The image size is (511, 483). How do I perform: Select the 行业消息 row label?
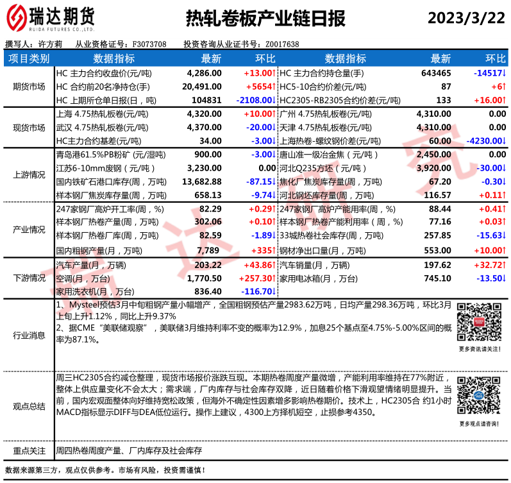click(29, 335)
